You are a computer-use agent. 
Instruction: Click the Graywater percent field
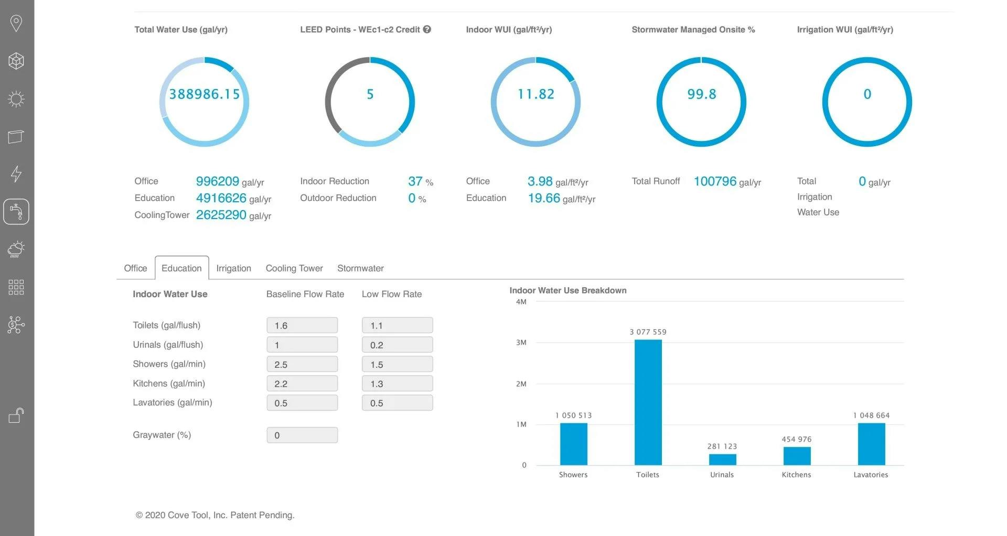302,435
